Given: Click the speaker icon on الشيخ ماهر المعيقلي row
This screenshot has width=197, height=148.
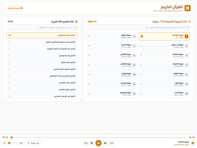Looking at the screenshot, I should click(10, 35).
